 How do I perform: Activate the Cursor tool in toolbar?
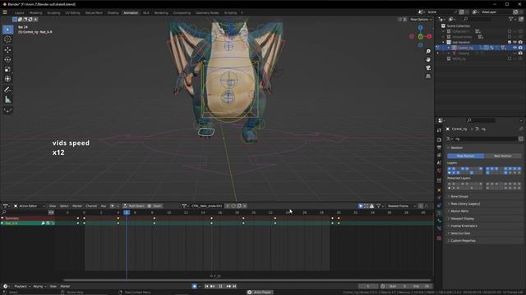(7, 39)
